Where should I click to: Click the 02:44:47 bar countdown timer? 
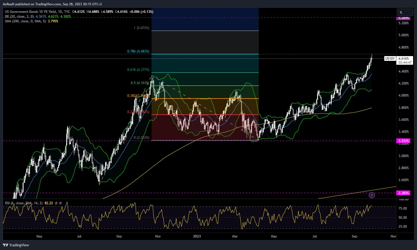click(x=405, y=62)
